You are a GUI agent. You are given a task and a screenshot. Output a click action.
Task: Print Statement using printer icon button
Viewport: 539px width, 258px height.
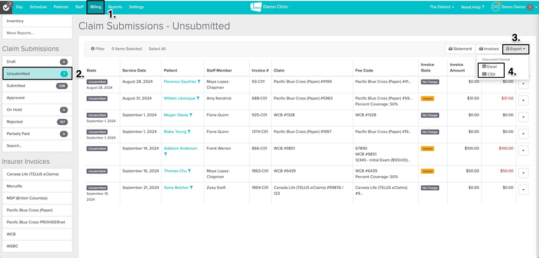(460, 49)
